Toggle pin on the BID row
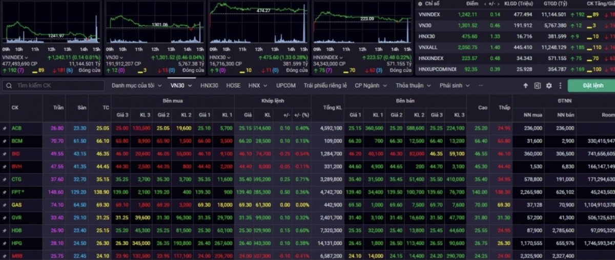 5,153
